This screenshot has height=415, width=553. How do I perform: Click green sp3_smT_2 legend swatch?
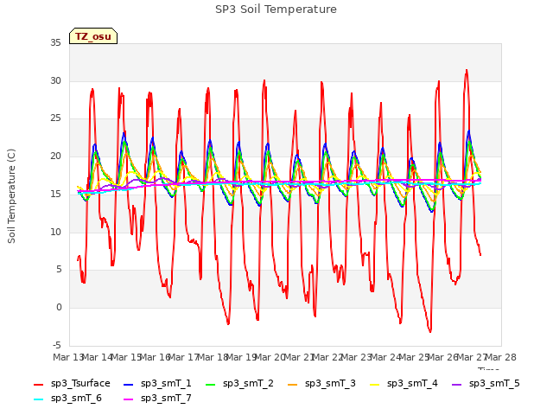pos(211,384)
